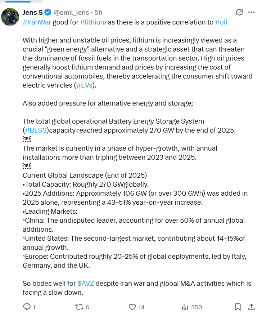Image resolution: width=271 pixels, height=316 pixels.
Task: Expand the three-dot More menu
Action: (x=252, y=13)
